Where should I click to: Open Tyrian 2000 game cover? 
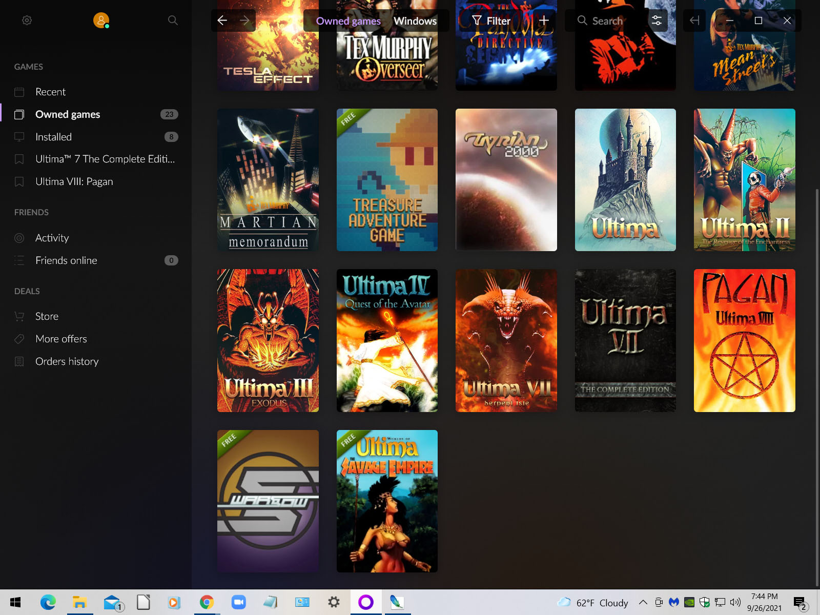506,180
